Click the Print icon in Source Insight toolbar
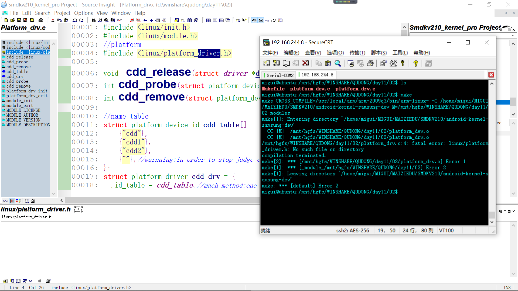This screenshot has width=518, height=291. tap(41, 20)
